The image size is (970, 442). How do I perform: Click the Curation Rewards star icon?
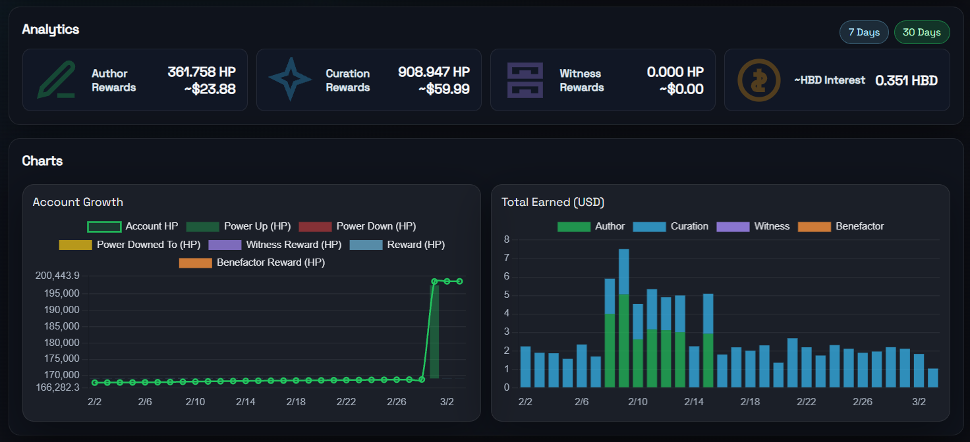pos(290,80)
